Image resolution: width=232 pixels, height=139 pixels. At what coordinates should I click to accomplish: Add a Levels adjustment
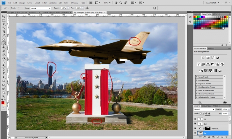[x=208, y=58]
